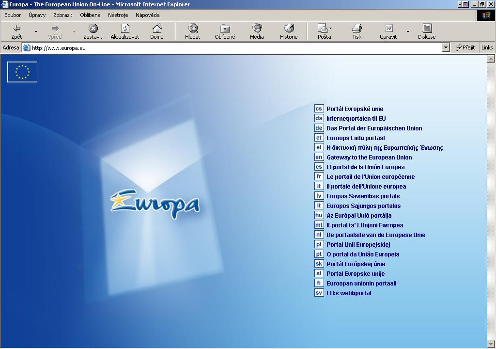
Task: Open the Úpravy menu
Action: click(x=37, y=15)
